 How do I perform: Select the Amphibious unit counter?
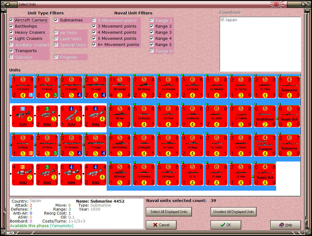265,116
